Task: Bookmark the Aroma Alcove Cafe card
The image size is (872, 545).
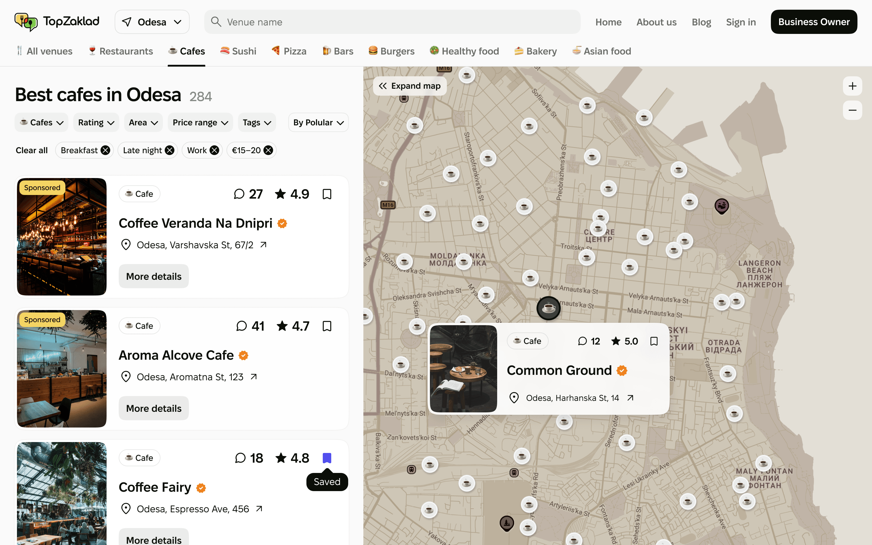Action: pyautogui.click(x=327, y=326)
